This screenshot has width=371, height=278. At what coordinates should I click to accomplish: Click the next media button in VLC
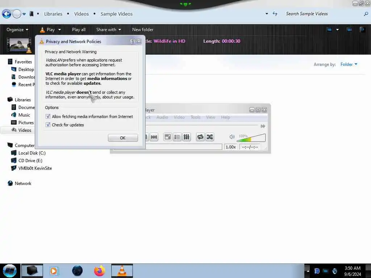coord(154,137)
